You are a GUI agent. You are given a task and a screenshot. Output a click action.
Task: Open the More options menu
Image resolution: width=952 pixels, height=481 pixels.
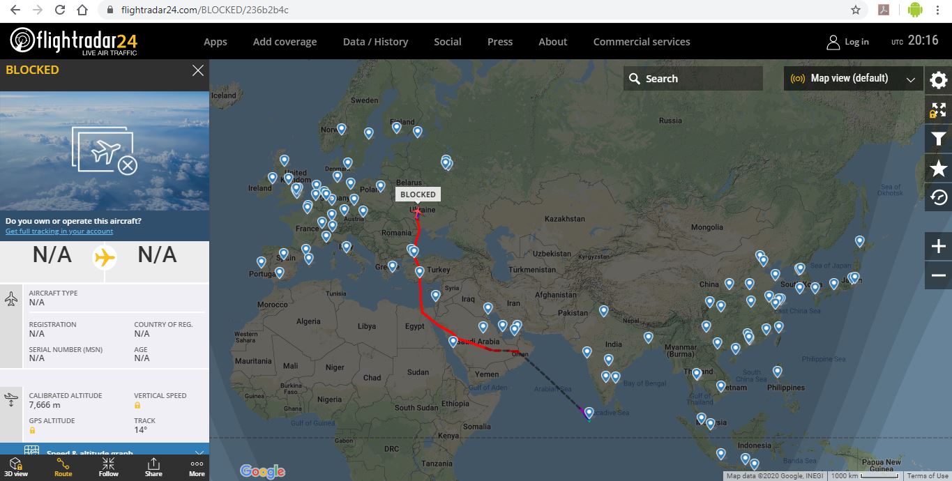197,467
